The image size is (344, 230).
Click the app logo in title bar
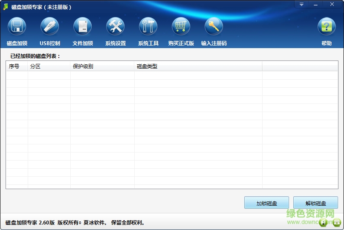click(x=6, y=7)
